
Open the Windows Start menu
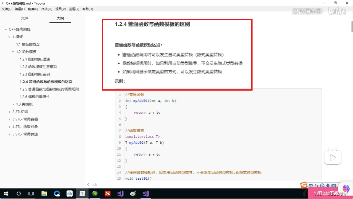coord(6,193)
